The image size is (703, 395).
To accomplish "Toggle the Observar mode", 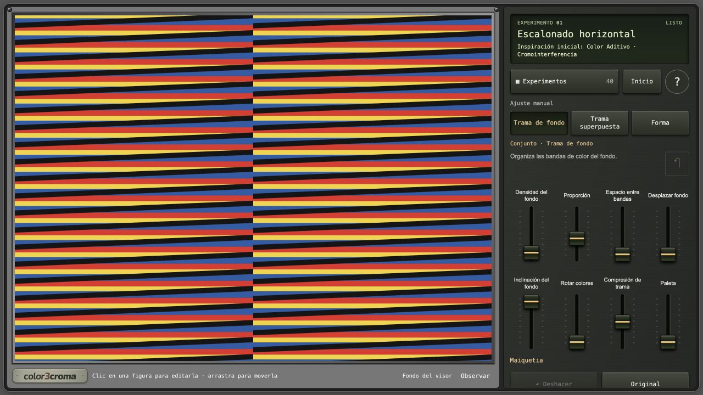I will (475, 376).
